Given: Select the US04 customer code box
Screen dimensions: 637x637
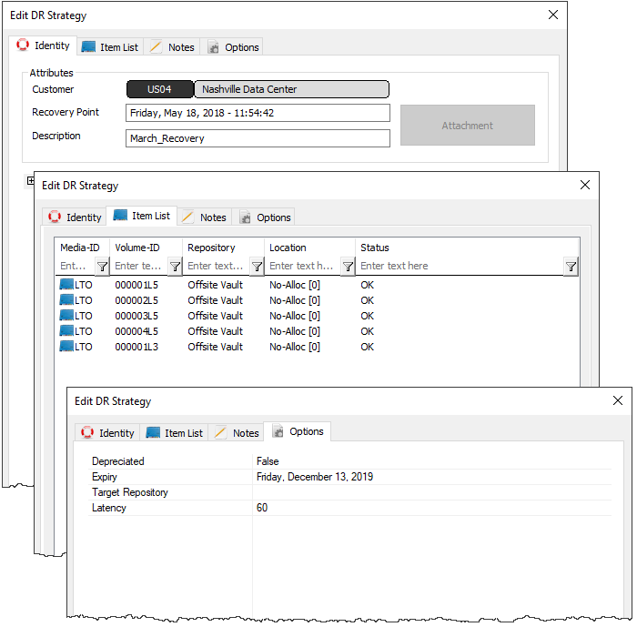Looking at the screenshot, I should pyautogui.click(x=159, y=89).
